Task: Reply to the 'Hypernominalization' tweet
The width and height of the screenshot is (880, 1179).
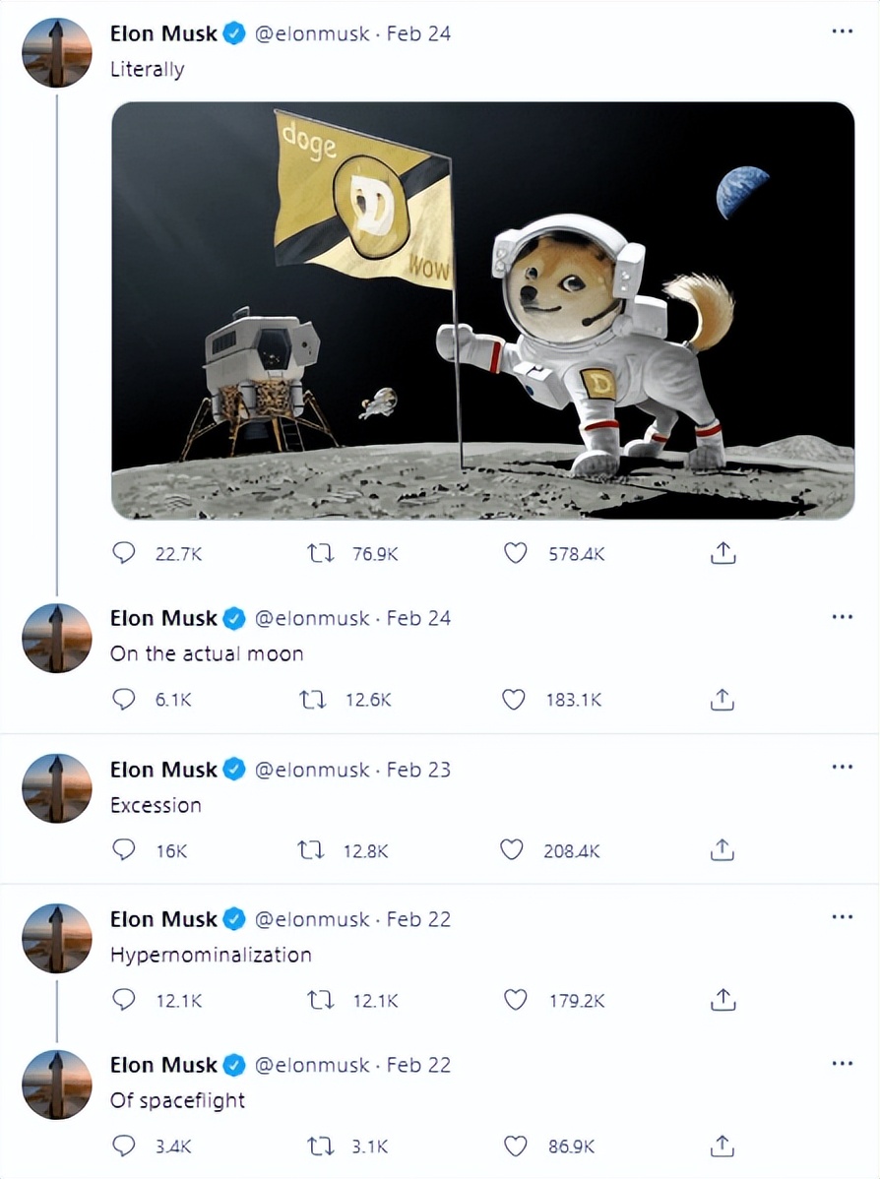Action: coord(124,1000)
